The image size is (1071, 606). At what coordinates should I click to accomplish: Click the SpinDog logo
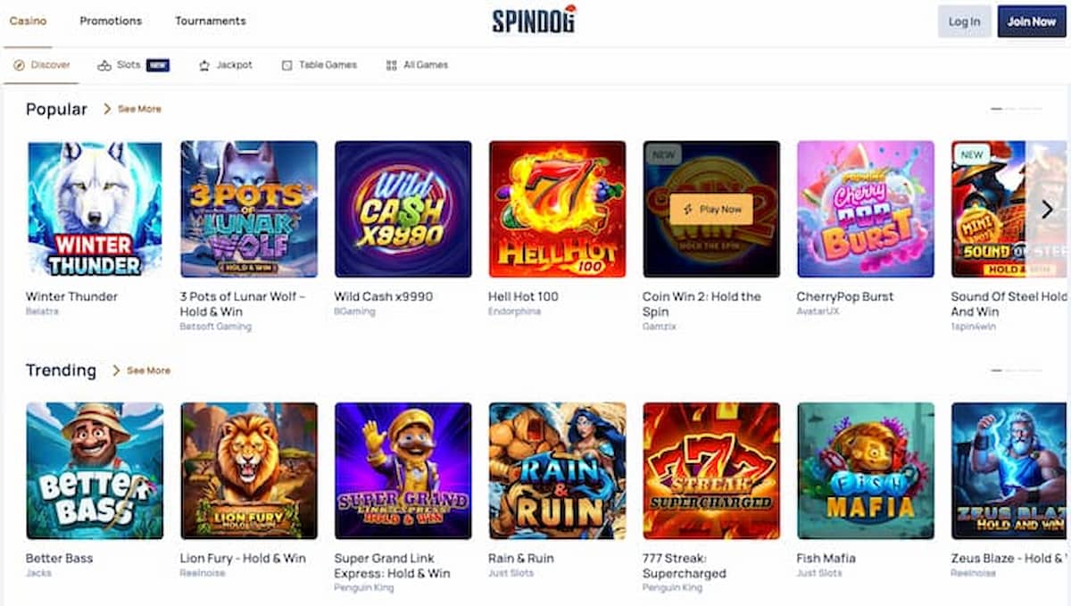(x=534, y=20)
